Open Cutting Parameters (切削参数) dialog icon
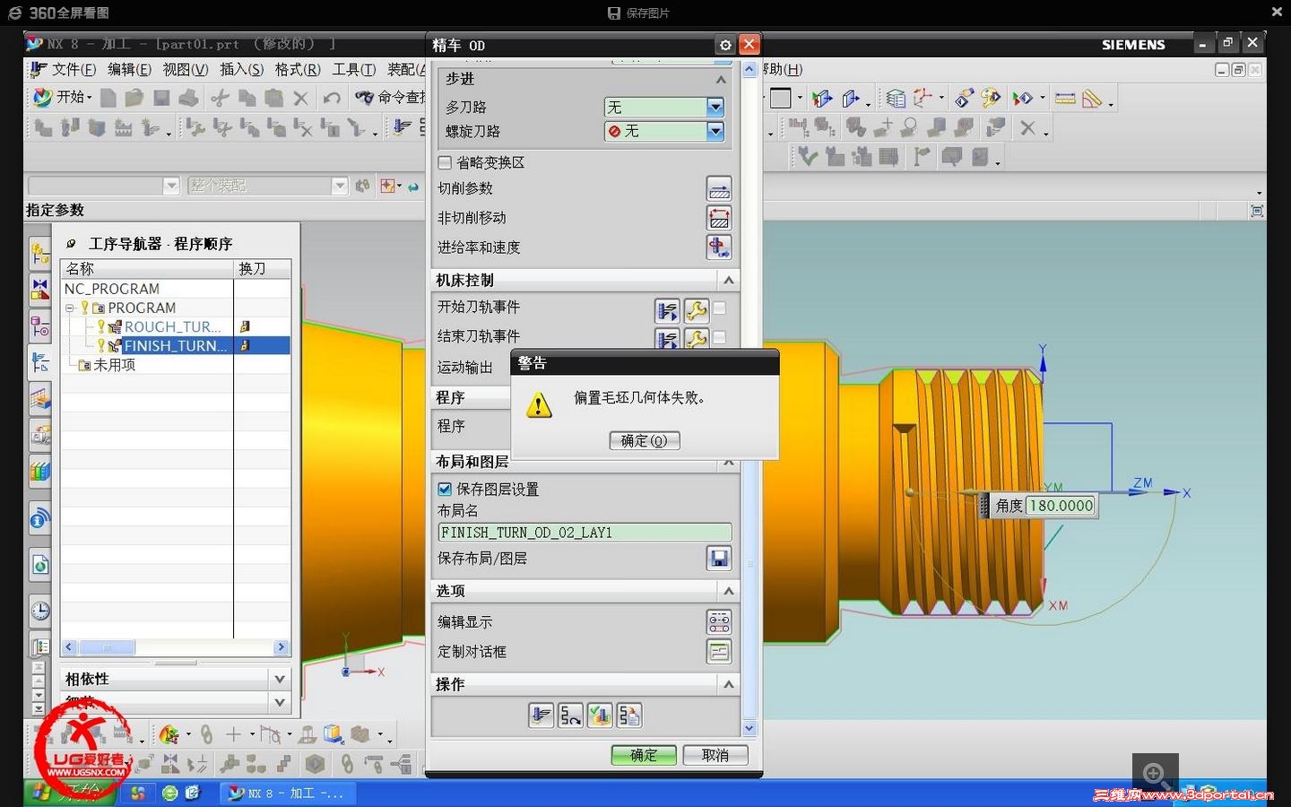Image resolution: width=1291 pixels, height=807 pixels. [x=719, y=188]
